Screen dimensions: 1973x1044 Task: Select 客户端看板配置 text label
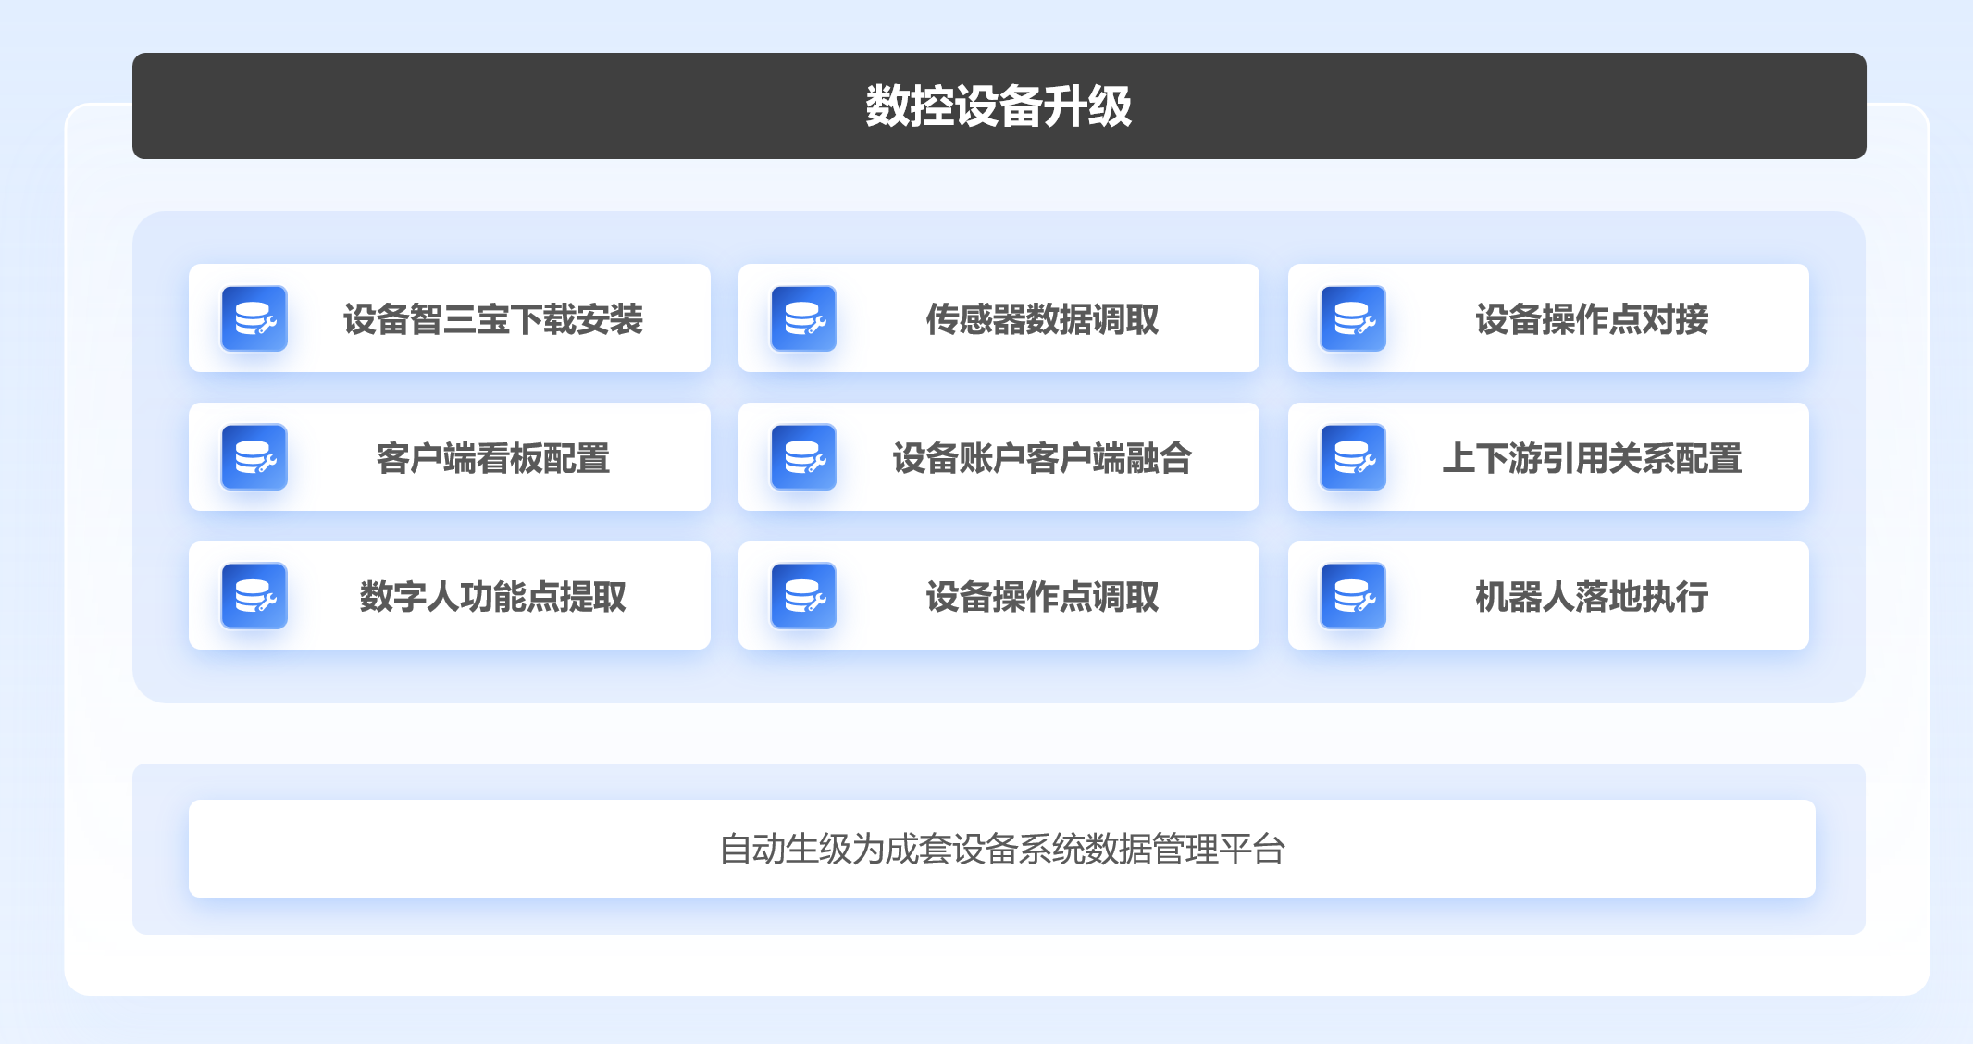pyautogui.click(x=492, y=458)
